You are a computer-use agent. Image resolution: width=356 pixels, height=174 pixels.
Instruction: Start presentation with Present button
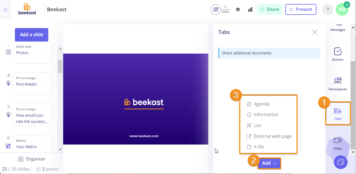(301, 9)
